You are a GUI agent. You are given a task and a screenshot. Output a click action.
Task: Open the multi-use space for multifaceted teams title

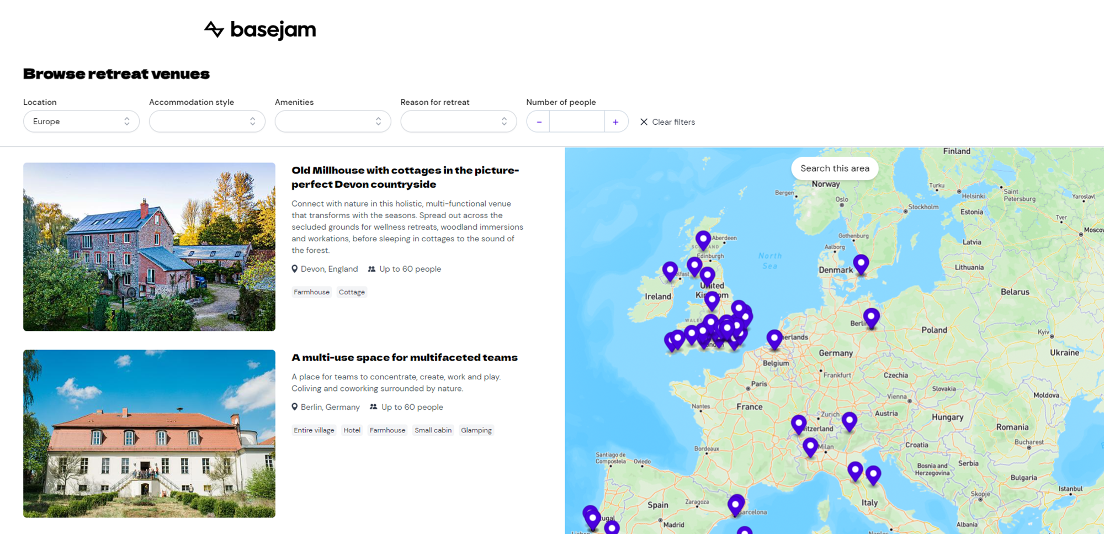tap(405, 357)
